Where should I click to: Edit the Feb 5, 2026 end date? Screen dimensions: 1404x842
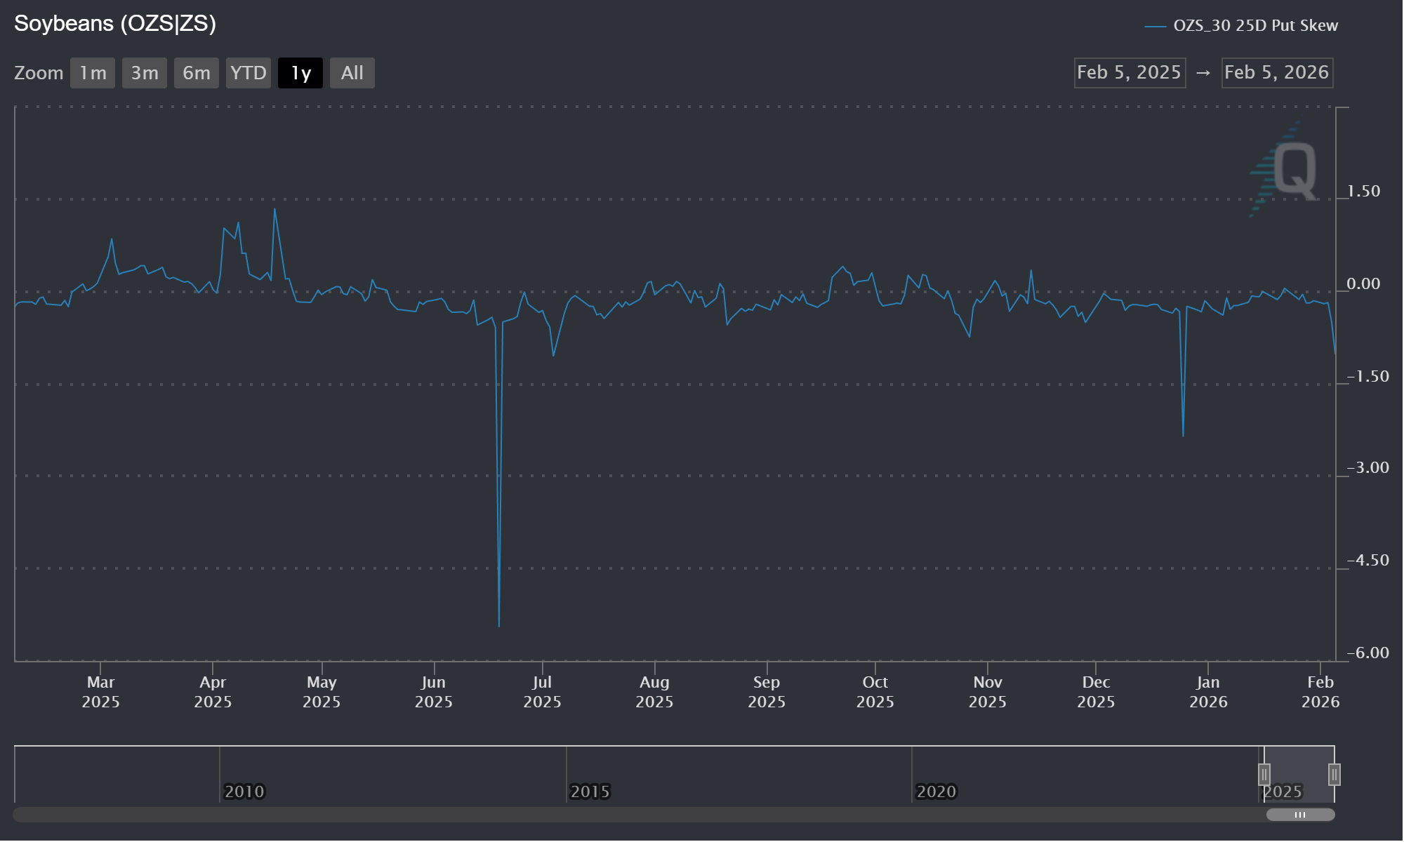pos(1277,73)
